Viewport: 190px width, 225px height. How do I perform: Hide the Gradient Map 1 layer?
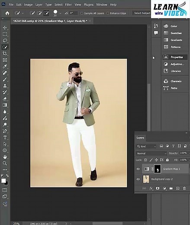click(138, 169)
